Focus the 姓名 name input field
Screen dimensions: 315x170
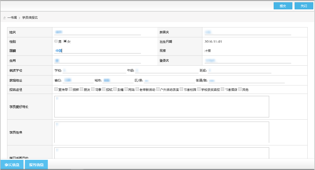[x=97, y=32]
